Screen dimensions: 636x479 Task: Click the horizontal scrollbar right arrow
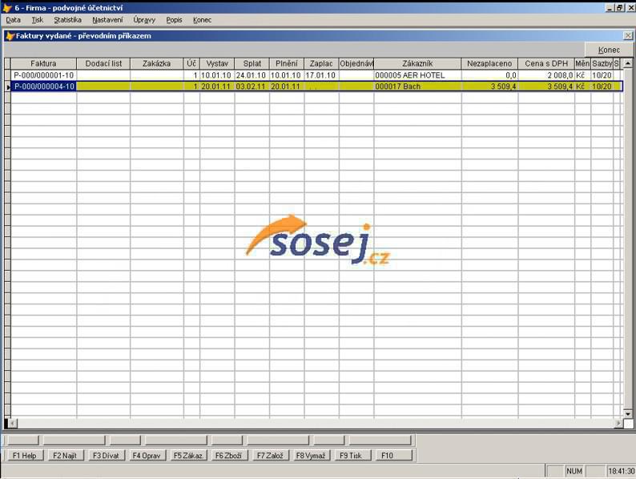pyautogui.click(x=618, y=423)
